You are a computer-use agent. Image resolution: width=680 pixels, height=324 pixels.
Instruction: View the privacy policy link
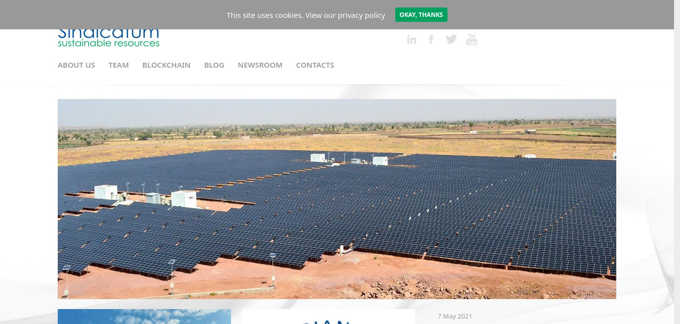[x=345, y=15]
